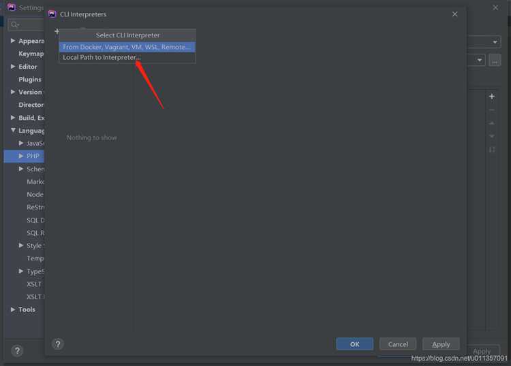
Task: Open ReStructured Text settings item
Action: click(35, 207)
